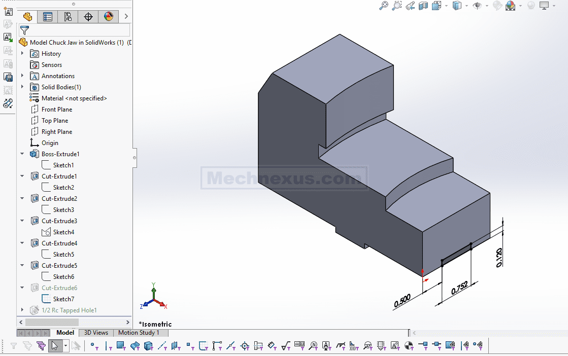Select Sketch7 under Cut-Extrude6

(x=58, y=299)
